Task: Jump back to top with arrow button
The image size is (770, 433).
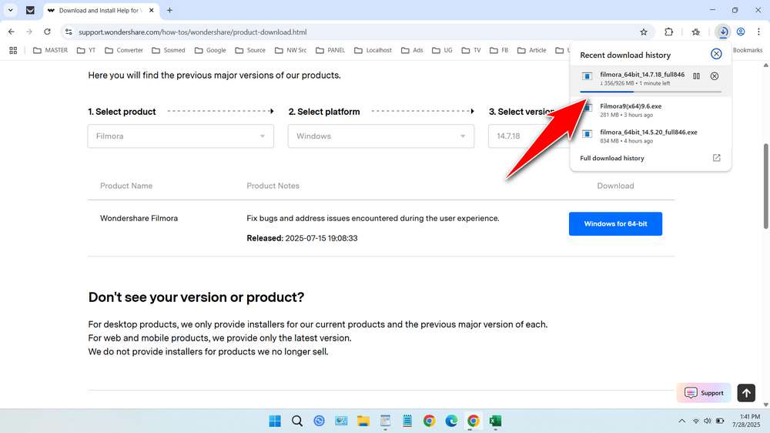Action: point(746,393)
